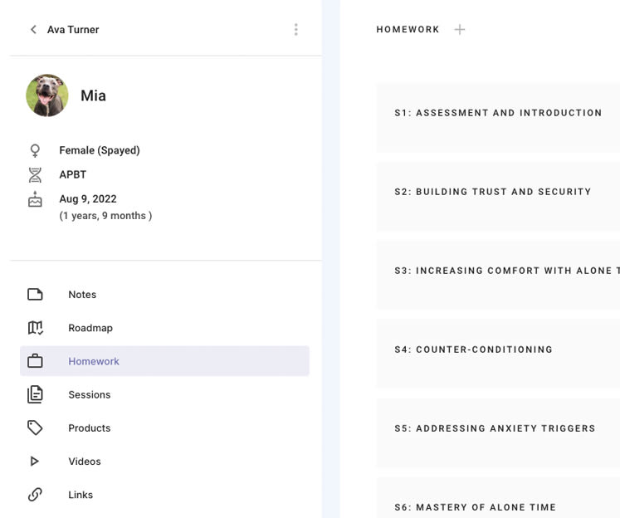The image size is (620, 518).
Task: Click the Sessions document icon
Action: click(35, 394)
